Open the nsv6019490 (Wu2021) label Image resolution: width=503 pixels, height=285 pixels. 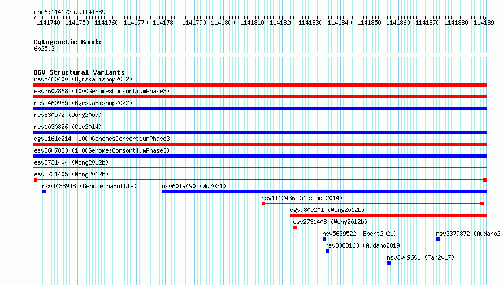194,186
